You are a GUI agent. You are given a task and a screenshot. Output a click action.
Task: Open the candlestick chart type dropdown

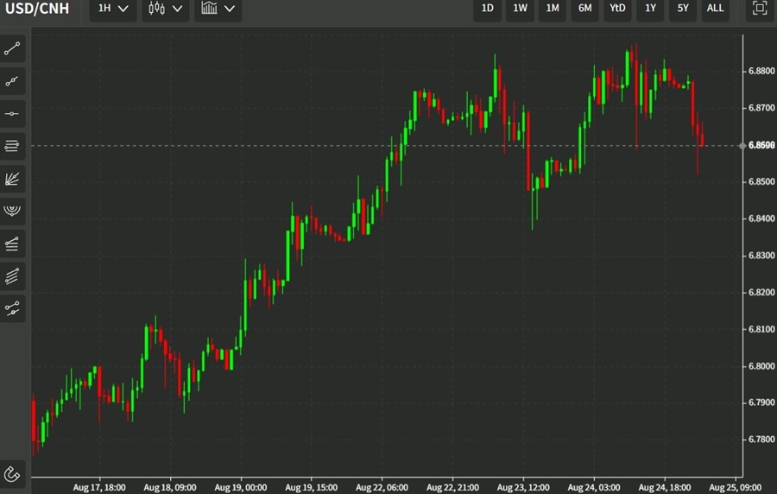pos(166,9)
